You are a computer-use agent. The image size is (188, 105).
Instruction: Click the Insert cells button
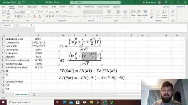[x=133, y=14]
